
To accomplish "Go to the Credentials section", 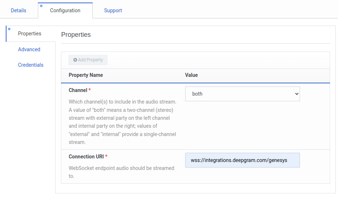I will tap(31, 65).
